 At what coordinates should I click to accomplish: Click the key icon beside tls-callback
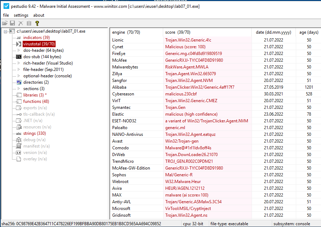pos(19,114)
